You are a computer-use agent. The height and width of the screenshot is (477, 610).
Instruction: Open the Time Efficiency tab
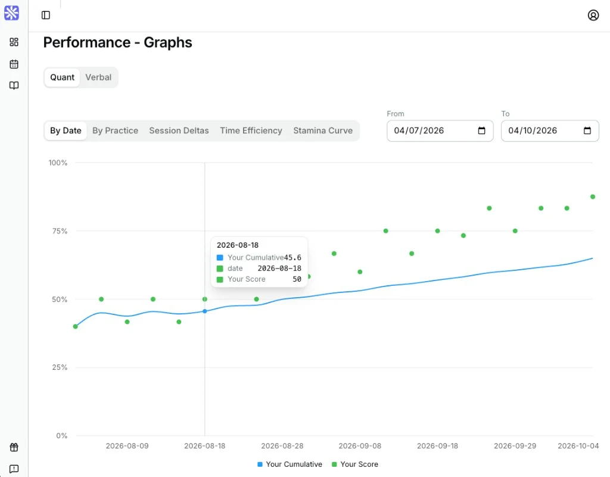251,130
